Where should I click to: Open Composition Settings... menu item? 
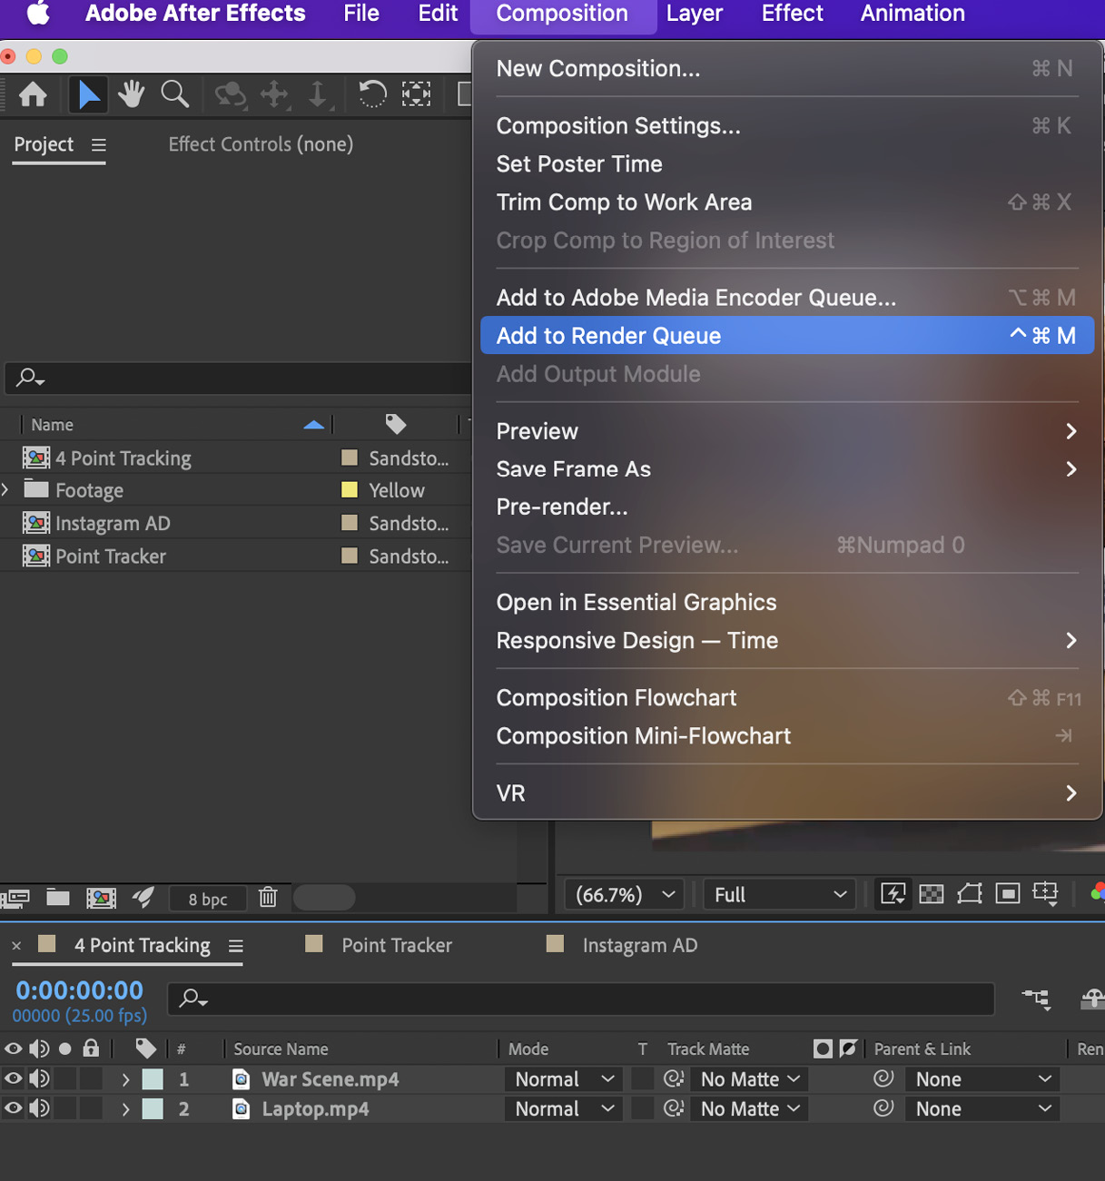[786, 125]
